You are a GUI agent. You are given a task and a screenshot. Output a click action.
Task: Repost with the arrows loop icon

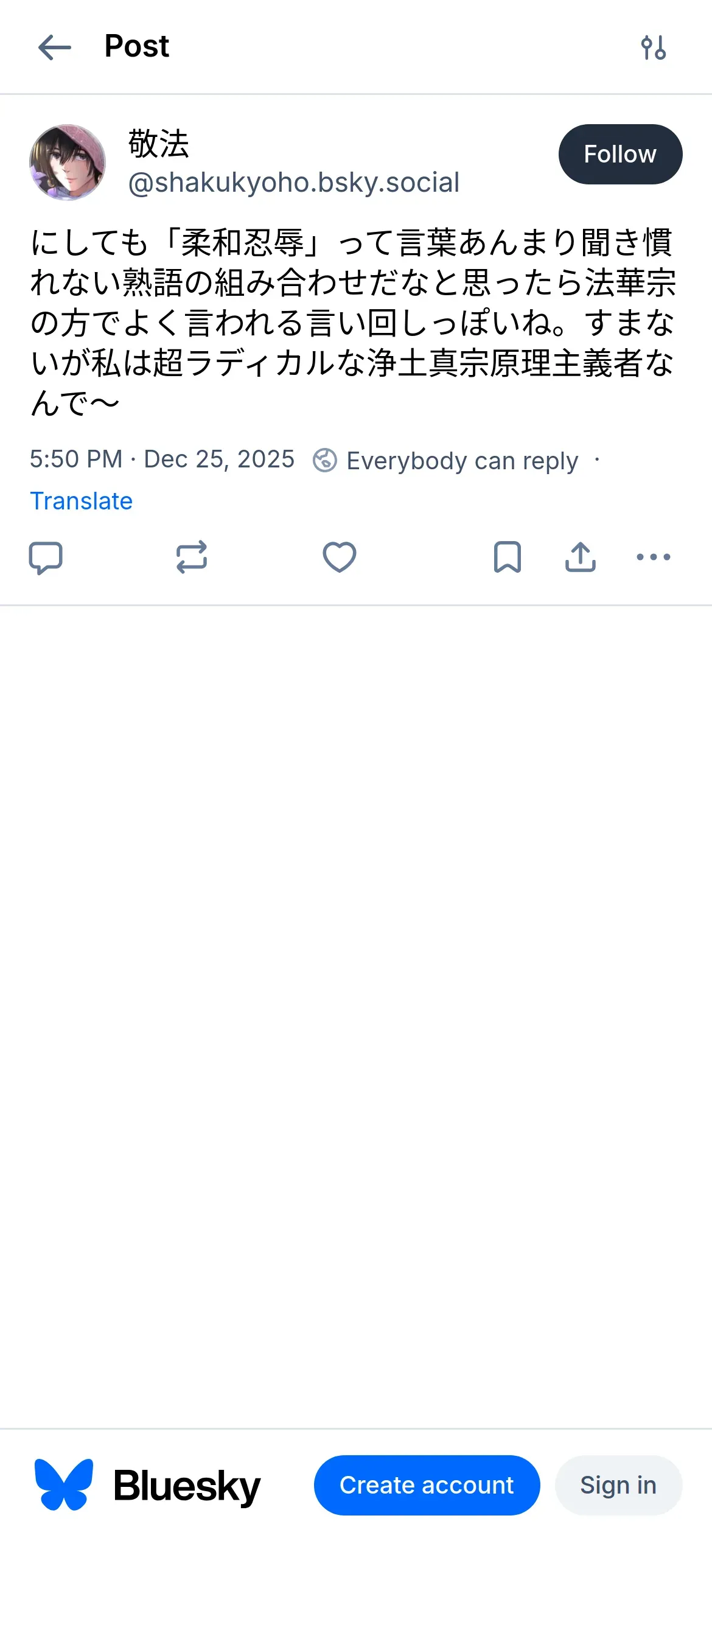(191, 558)
